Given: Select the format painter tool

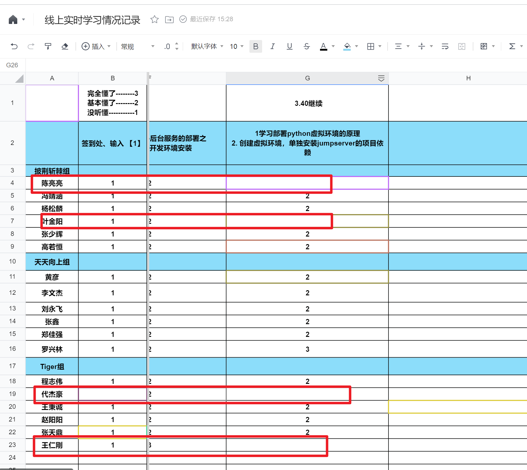Looking at the screenshot, I should click(x=48, y=46).
